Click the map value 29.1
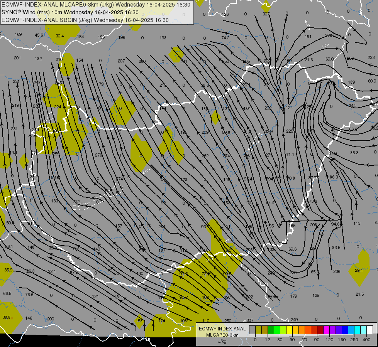 click(359, 270)
